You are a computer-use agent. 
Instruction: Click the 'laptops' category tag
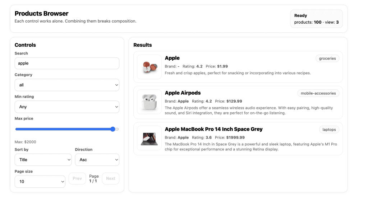click(x=329, y=130)
